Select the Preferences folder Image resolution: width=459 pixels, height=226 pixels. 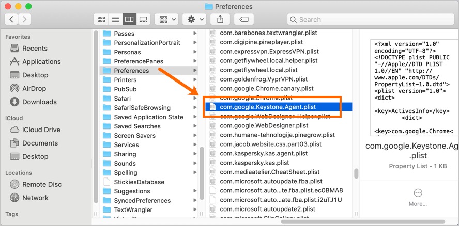tap(149, 71)
